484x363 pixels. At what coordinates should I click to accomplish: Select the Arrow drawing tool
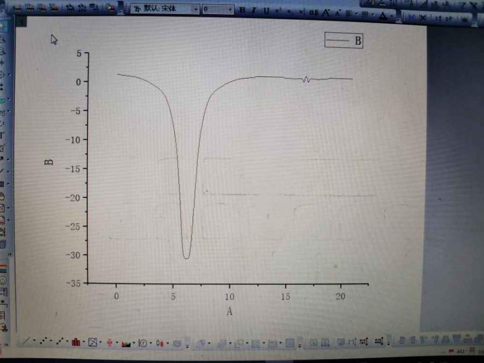tap(2, 159)
